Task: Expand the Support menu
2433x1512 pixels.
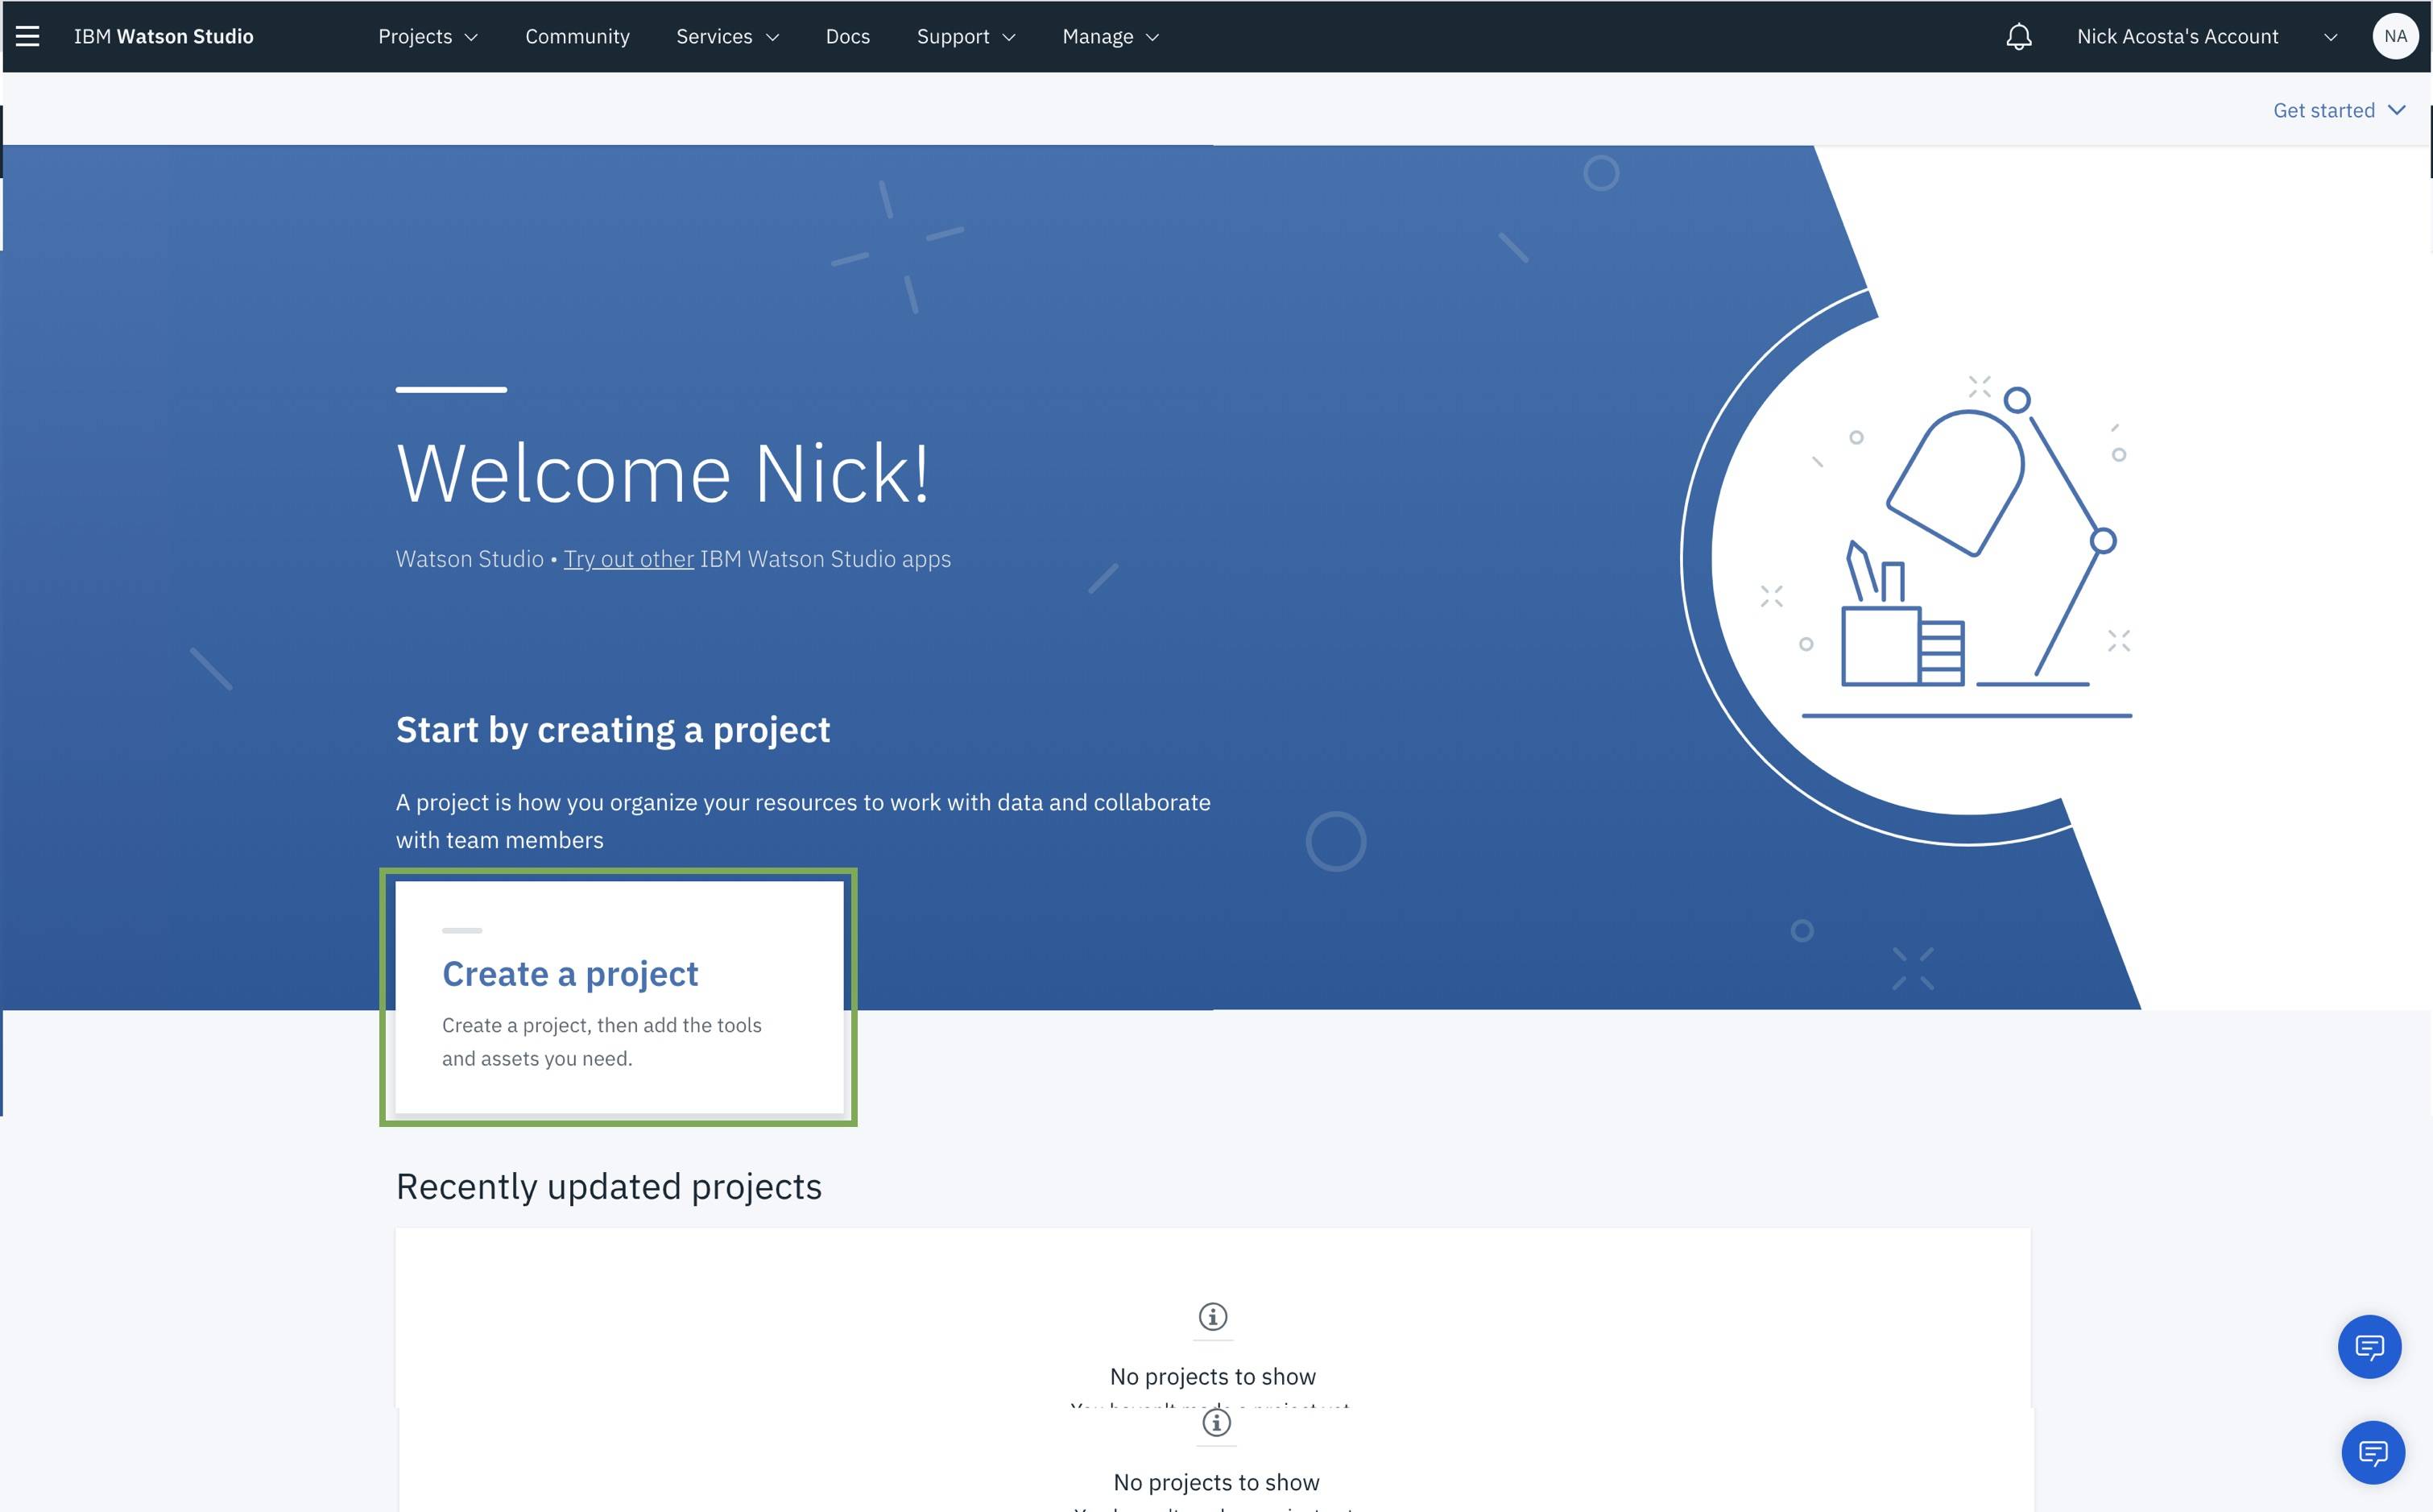Action: 966,36
